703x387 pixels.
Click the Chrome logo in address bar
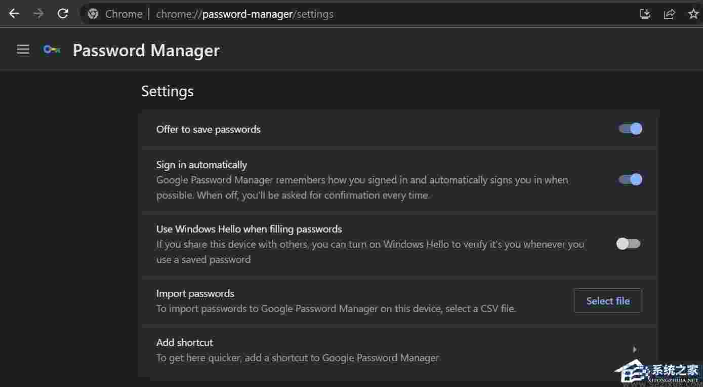click(93, 14)
